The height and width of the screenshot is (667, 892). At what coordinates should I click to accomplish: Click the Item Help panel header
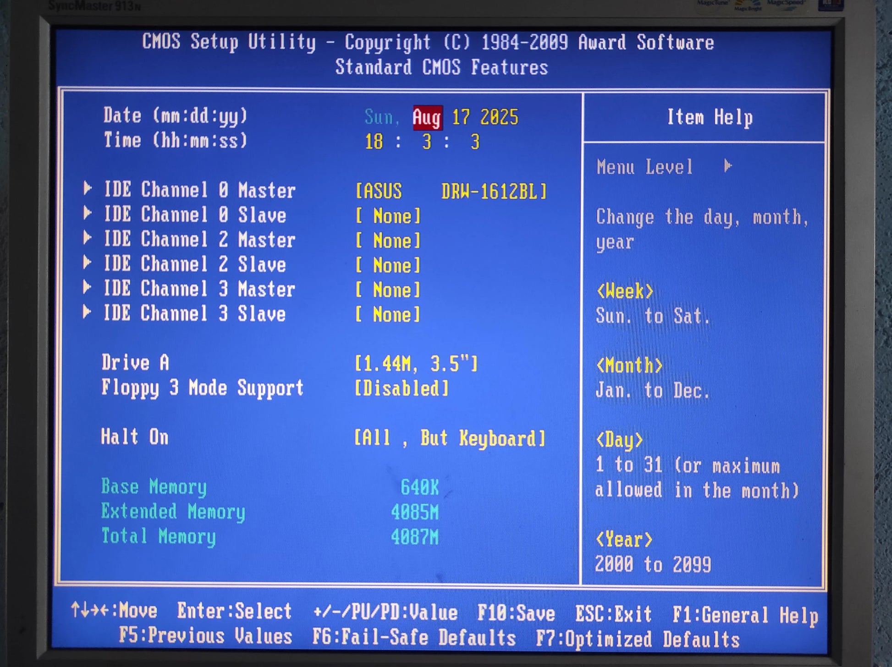tap(710, 117)
